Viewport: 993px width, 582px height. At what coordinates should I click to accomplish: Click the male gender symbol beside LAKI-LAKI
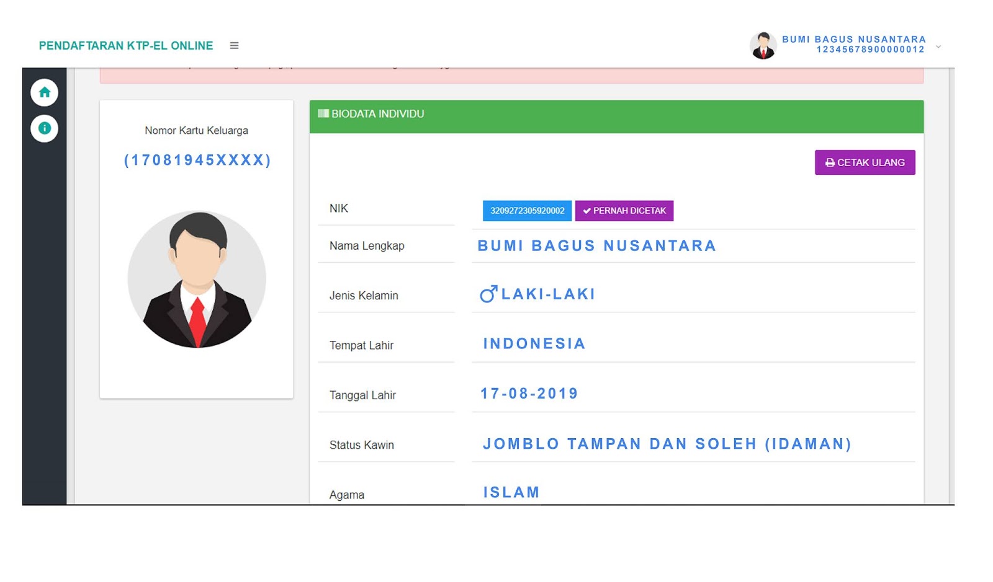tap(487, 294)
